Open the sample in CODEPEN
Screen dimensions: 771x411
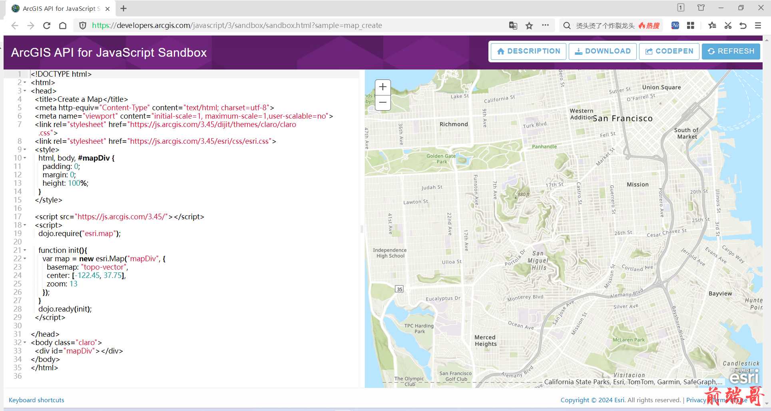pos(669,51)
